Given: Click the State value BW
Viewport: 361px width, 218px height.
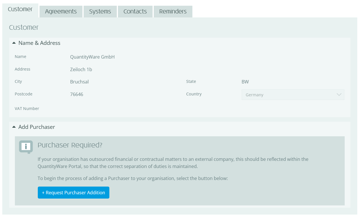Looking at the screenshot, I should point(245,82).
